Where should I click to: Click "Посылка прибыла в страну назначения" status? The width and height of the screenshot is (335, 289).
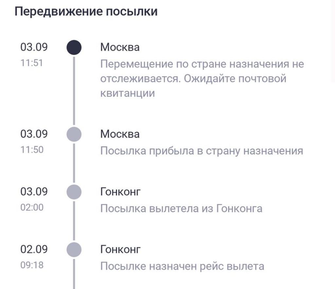pos(202,151)
